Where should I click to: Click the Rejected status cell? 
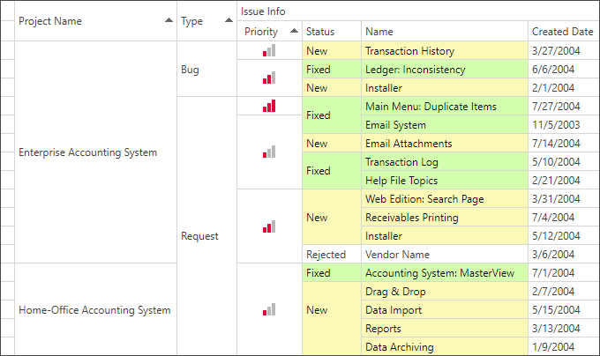click(326, 255)
